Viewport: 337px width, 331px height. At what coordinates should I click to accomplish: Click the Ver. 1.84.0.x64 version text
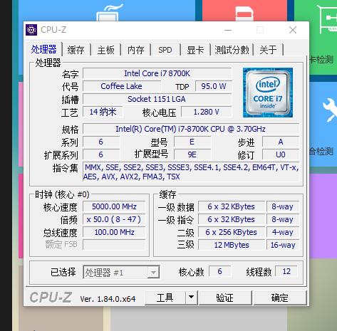pos(108,299)
